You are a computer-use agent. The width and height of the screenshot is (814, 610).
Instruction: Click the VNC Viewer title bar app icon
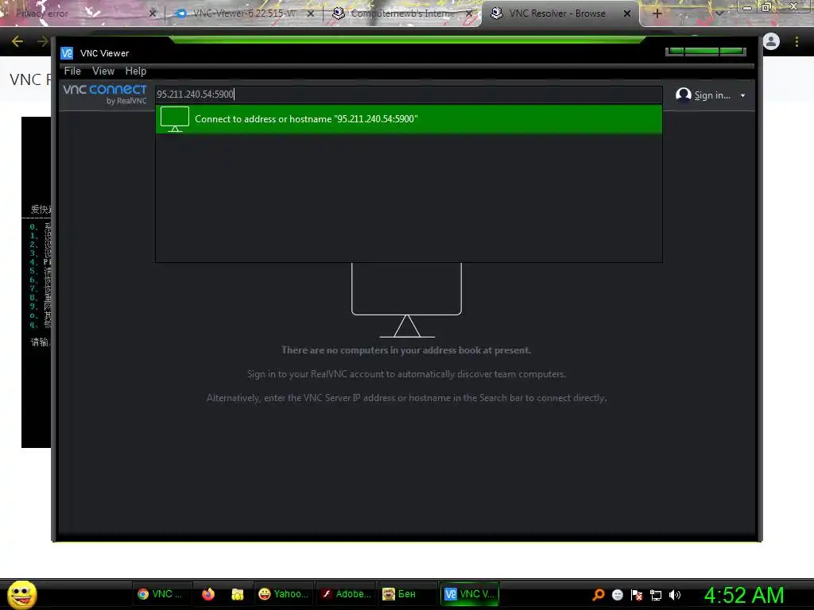[67, 53]
